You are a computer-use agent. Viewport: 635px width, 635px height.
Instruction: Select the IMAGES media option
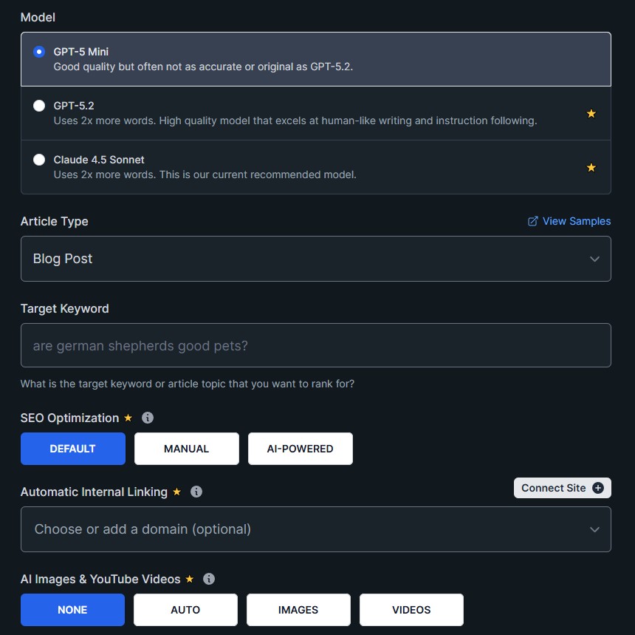point(298,610)
